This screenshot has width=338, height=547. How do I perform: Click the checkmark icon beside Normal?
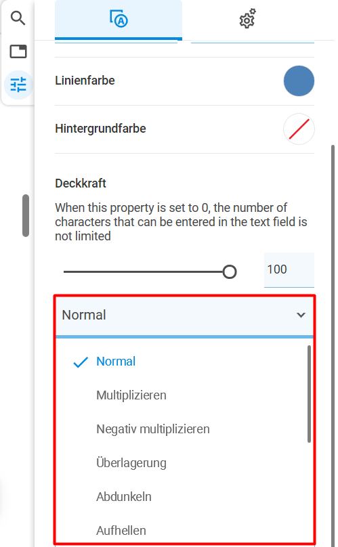coord(81,362)
